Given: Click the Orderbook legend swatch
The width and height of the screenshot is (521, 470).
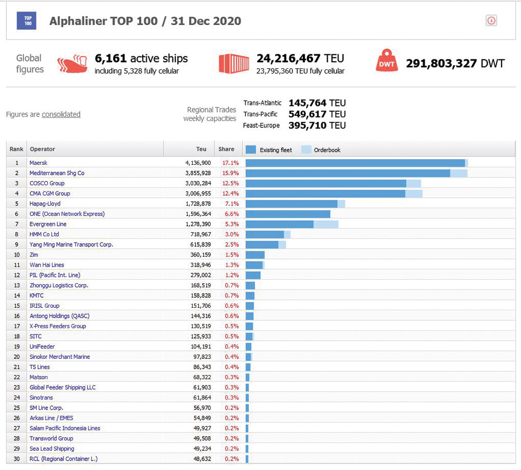Looking at the screenshot, I should (x=306, y=150).
